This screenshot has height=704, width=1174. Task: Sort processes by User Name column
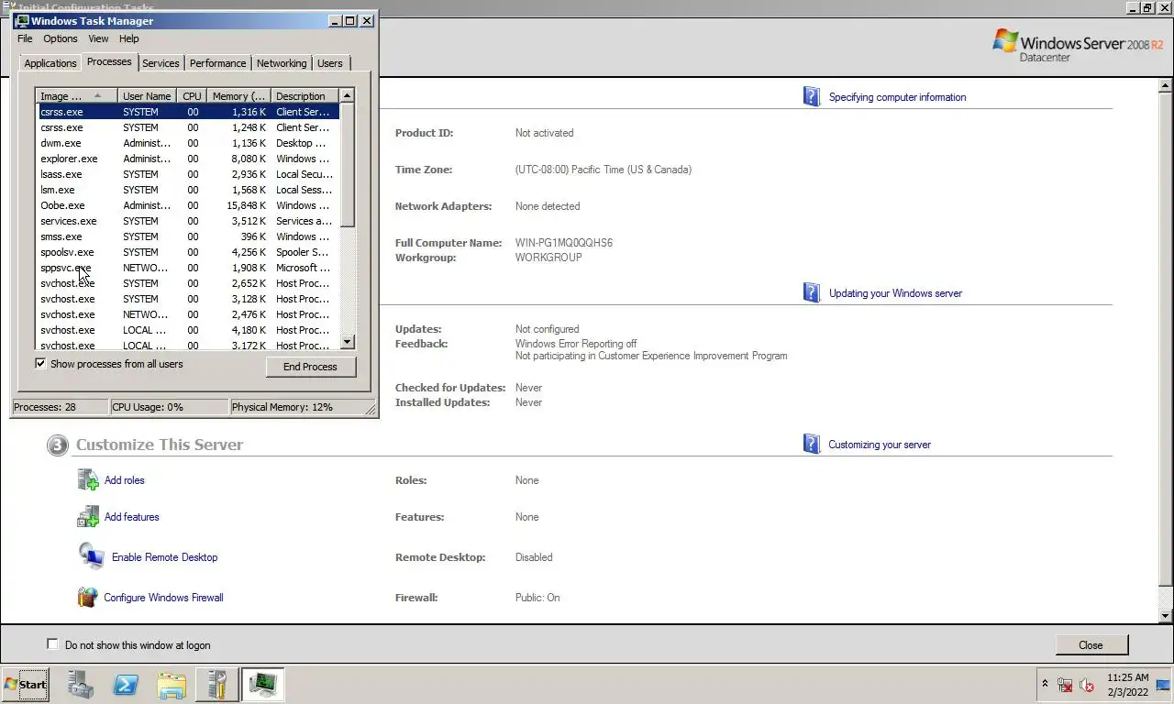tap(147, 96)
